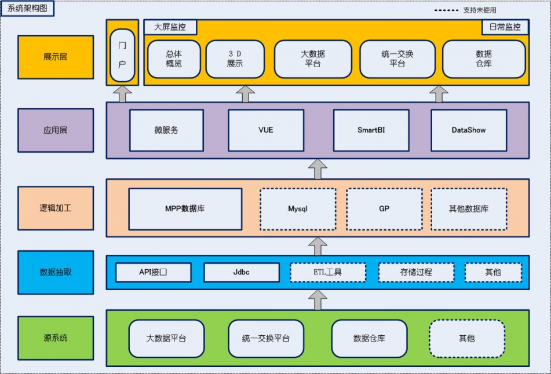Click the up arrow below 门户
Image resolution: width=551 pixels, height=374 pixels.
pyautogui.click(x=122, y=94)
